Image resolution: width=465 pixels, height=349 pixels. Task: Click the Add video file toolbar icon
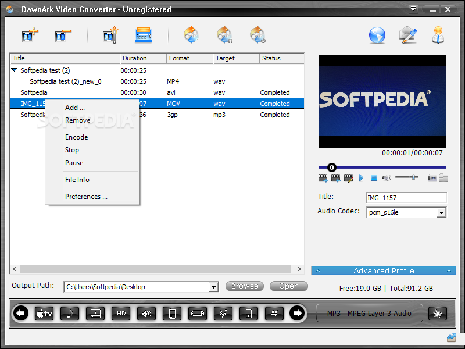click(x=30, y=35)
